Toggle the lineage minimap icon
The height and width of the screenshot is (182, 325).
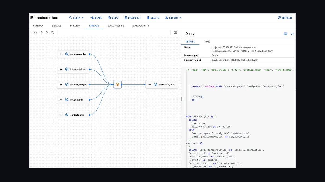click(175, 32)
